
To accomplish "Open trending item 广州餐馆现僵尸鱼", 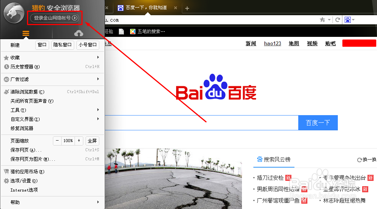I will pyautogui.click(x=278, y=200).
